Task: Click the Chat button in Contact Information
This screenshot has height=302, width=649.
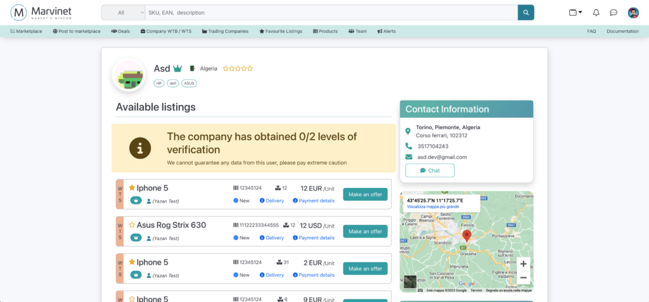Action: coord(430,170)
